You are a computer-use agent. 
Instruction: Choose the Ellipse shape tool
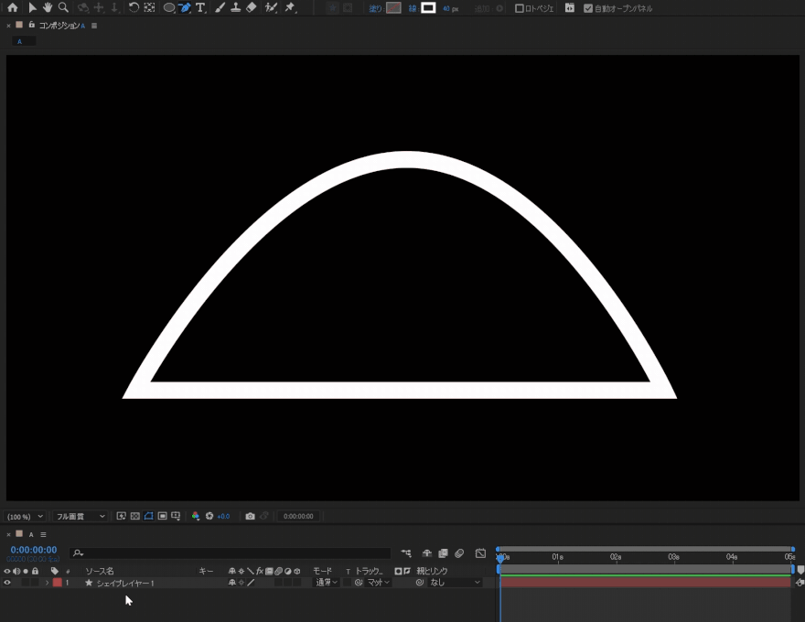(168, 7)
